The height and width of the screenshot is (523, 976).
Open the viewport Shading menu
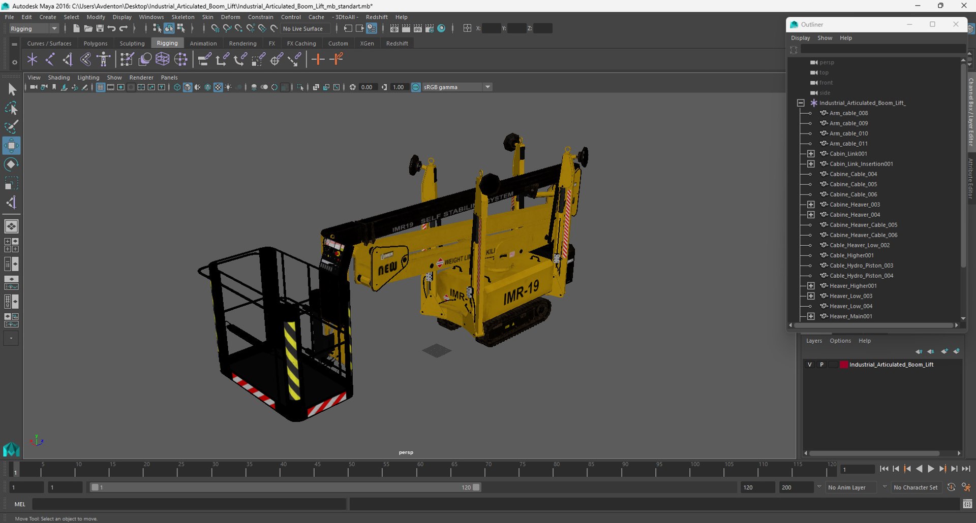tap(59, 78)
